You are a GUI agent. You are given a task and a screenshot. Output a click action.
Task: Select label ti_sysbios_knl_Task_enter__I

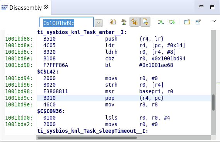tap(82, 32)
